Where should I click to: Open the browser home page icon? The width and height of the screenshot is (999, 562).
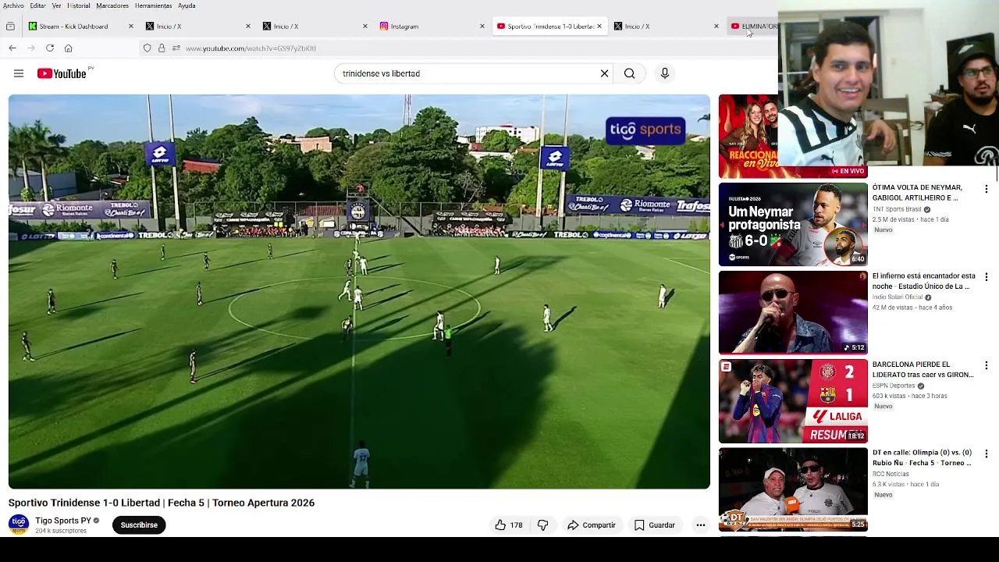pos(69,48)
